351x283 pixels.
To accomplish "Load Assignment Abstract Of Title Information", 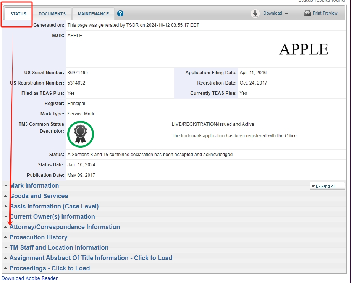I will pos(91,258).
